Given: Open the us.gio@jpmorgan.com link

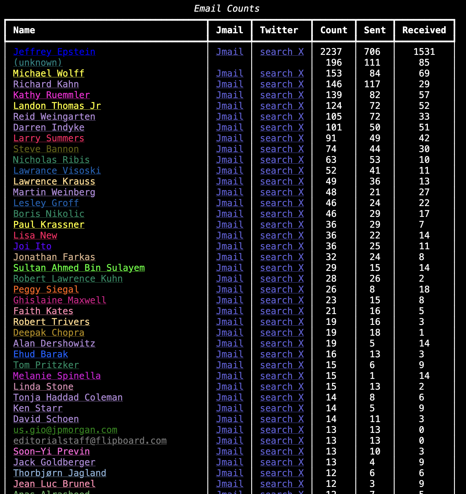Looking at the screenshot, I should [x=65, y=430].
